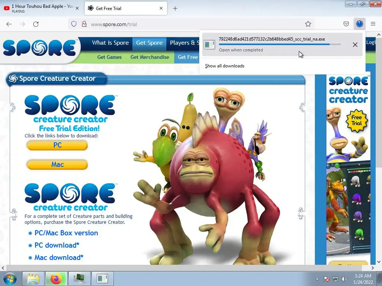Click Show all downloads
382x286 pixels.
tap(225, 66)
